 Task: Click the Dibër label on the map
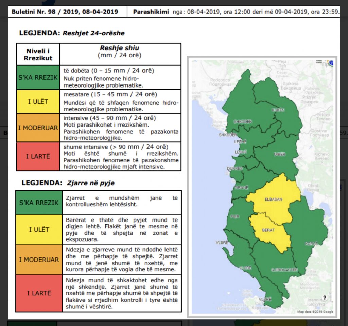tap(280, 154)
